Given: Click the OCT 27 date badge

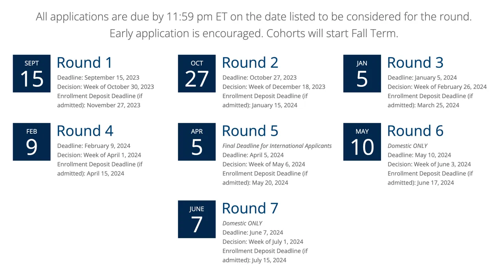Looking at the screenshot, I should coord(197,74).
